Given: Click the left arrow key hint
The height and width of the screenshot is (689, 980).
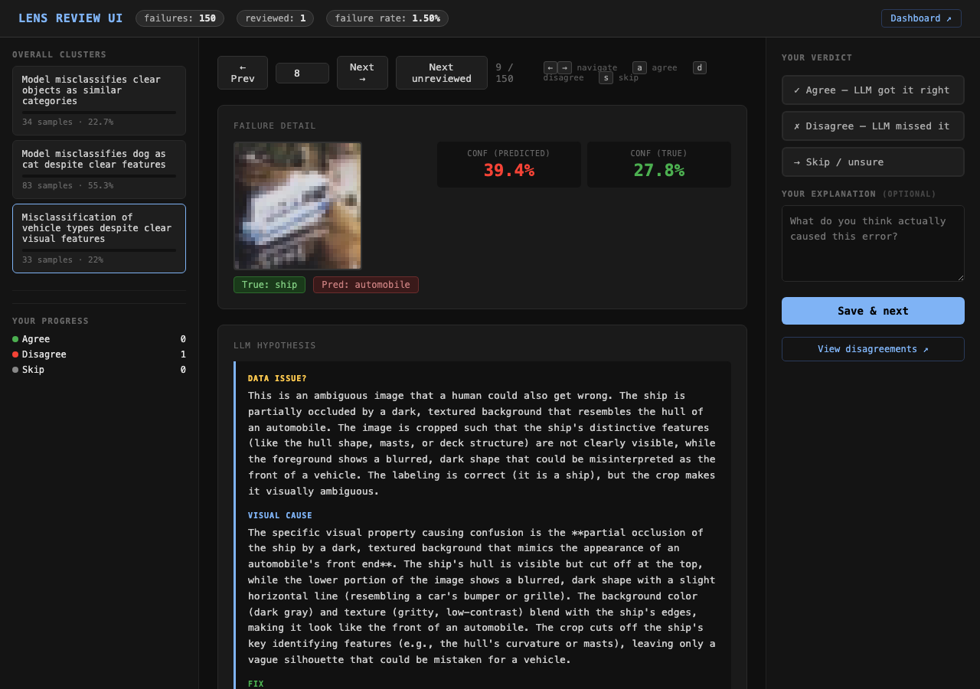Looking at the screenshot, I should 550,67.
